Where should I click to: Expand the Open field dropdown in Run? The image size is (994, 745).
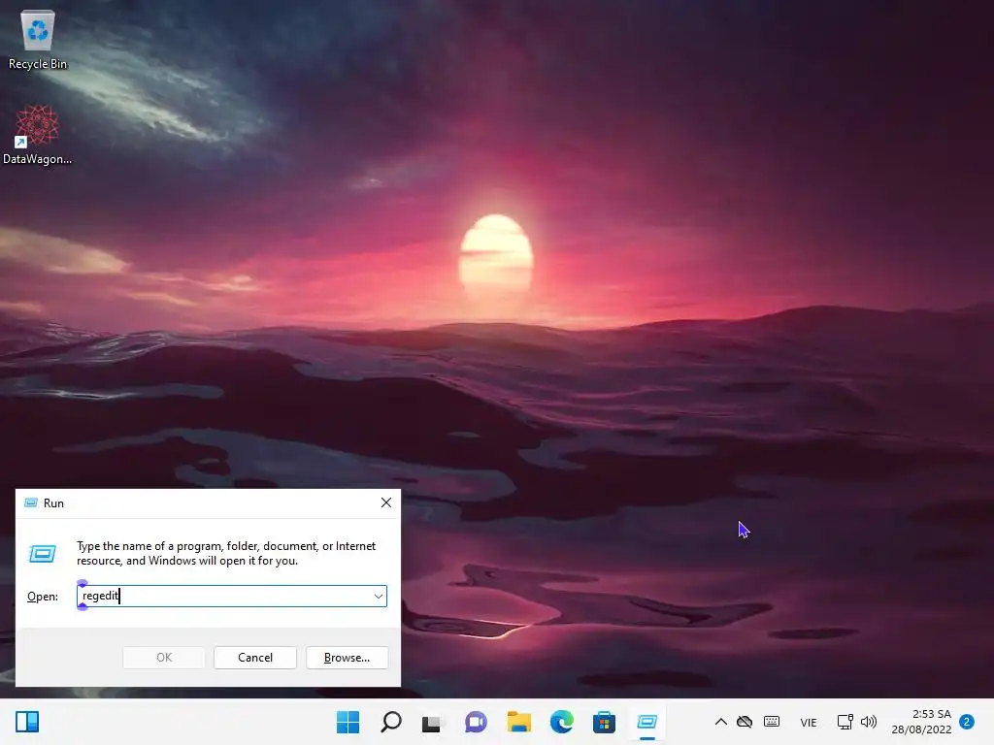tap(378, 597)
